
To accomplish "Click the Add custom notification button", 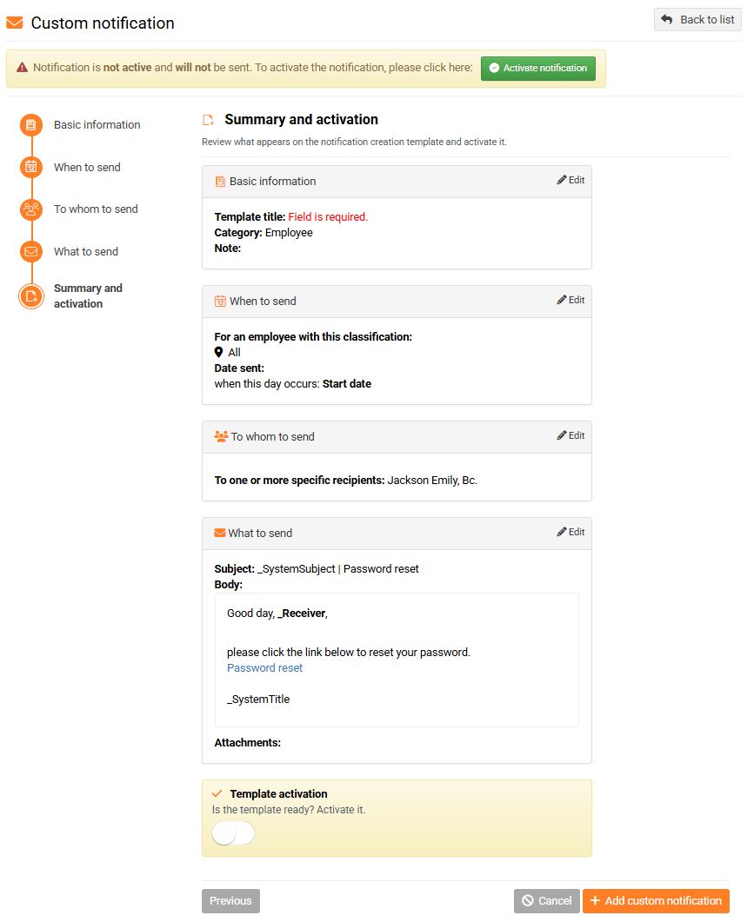I will click(656, 901).
